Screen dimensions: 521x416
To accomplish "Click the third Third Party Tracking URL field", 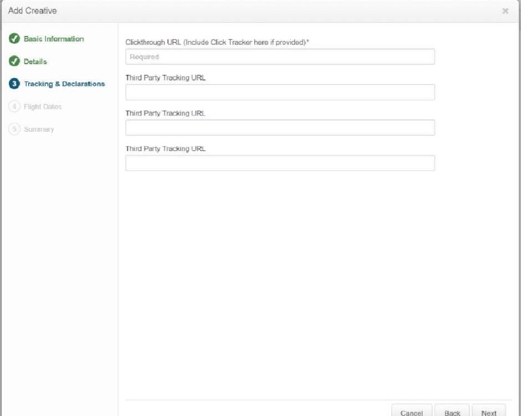I will pos(280,163).
